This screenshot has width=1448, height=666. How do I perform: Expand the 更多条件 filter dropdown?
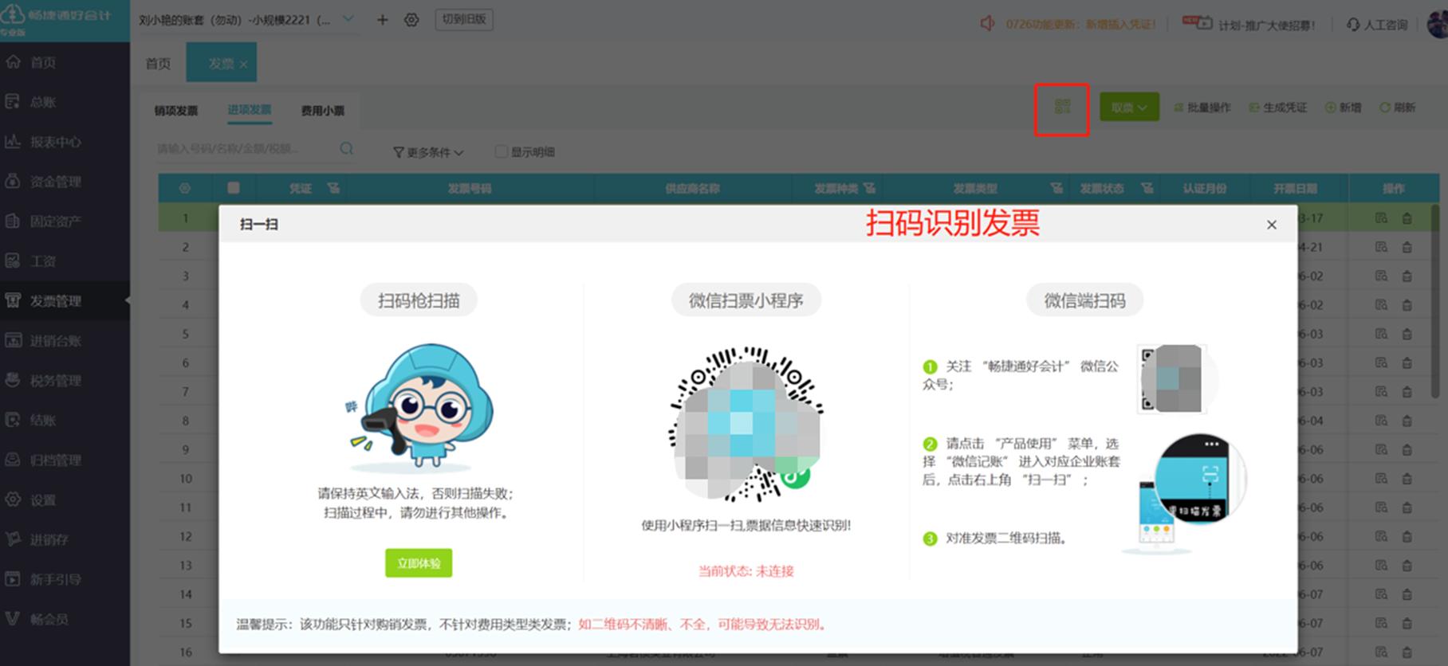pos(428,152)
